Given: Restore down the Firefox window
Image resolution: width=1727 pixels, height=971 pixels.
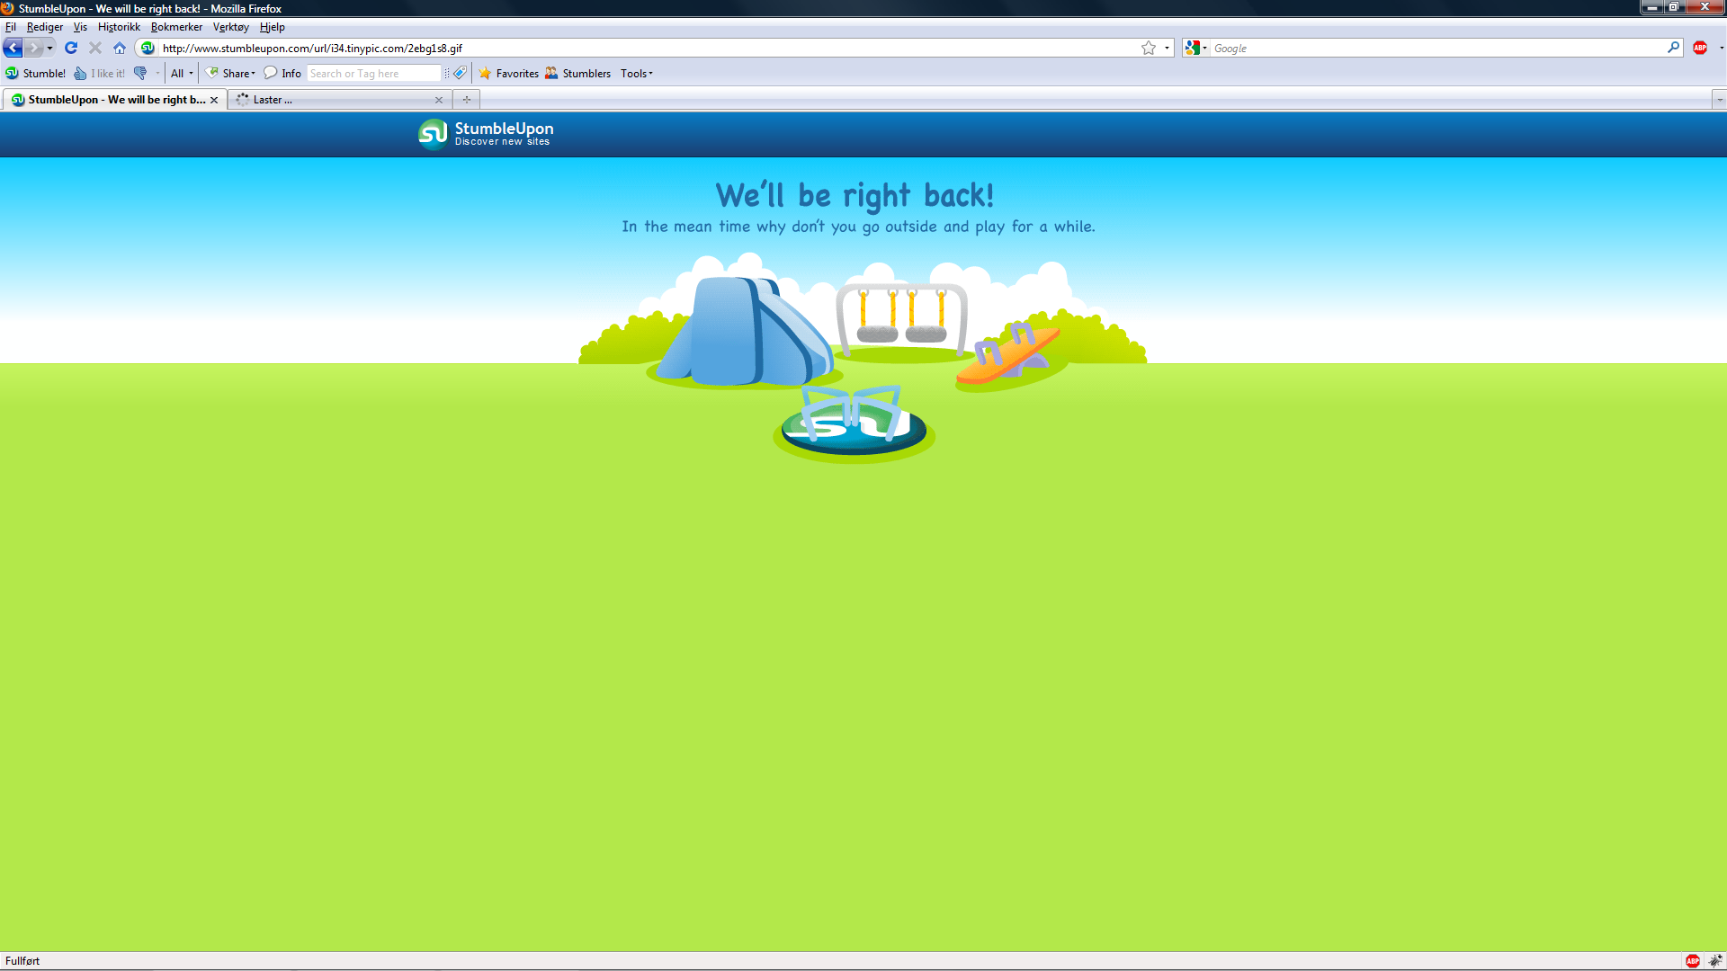Looking at the screenshot, I should coord(1674,7).
